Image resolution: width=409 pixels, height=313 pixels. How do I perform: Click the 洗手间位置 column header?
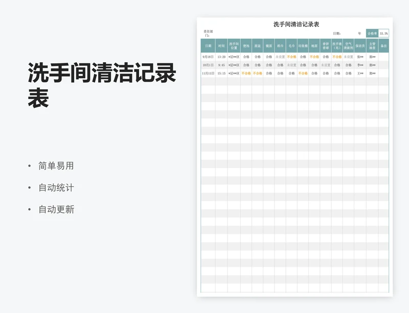point(234,46)
